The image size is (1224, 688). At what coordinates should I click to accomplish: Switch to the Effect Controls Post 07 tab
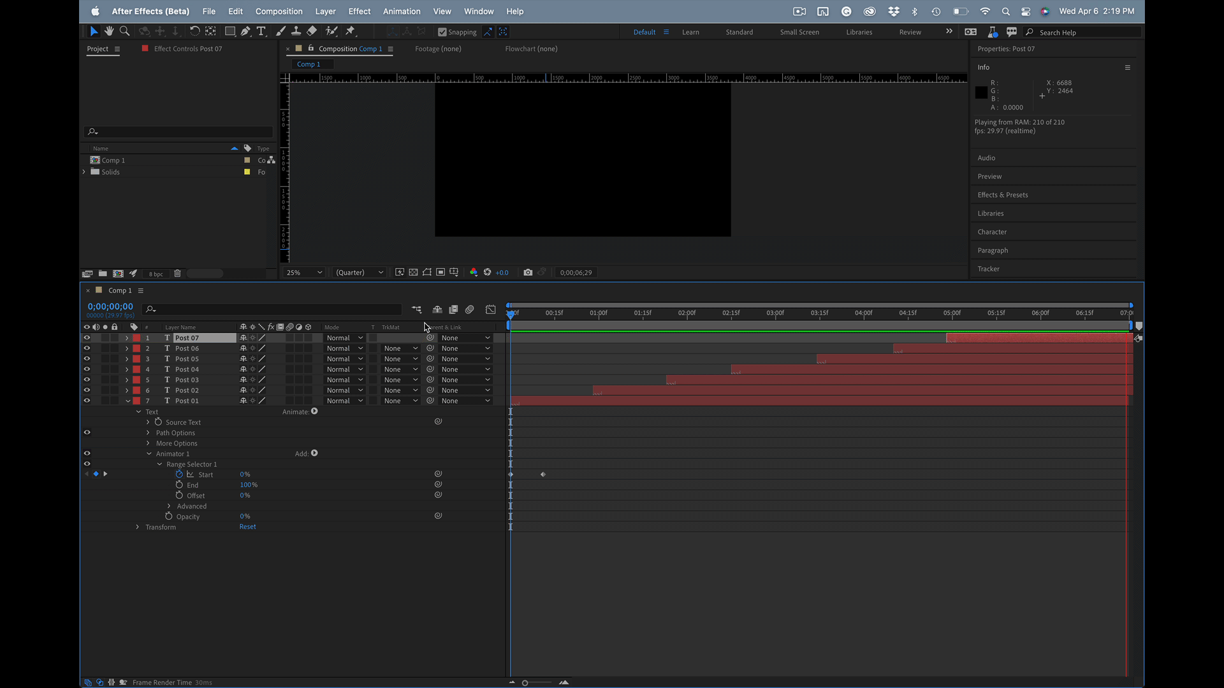point(187,48)
